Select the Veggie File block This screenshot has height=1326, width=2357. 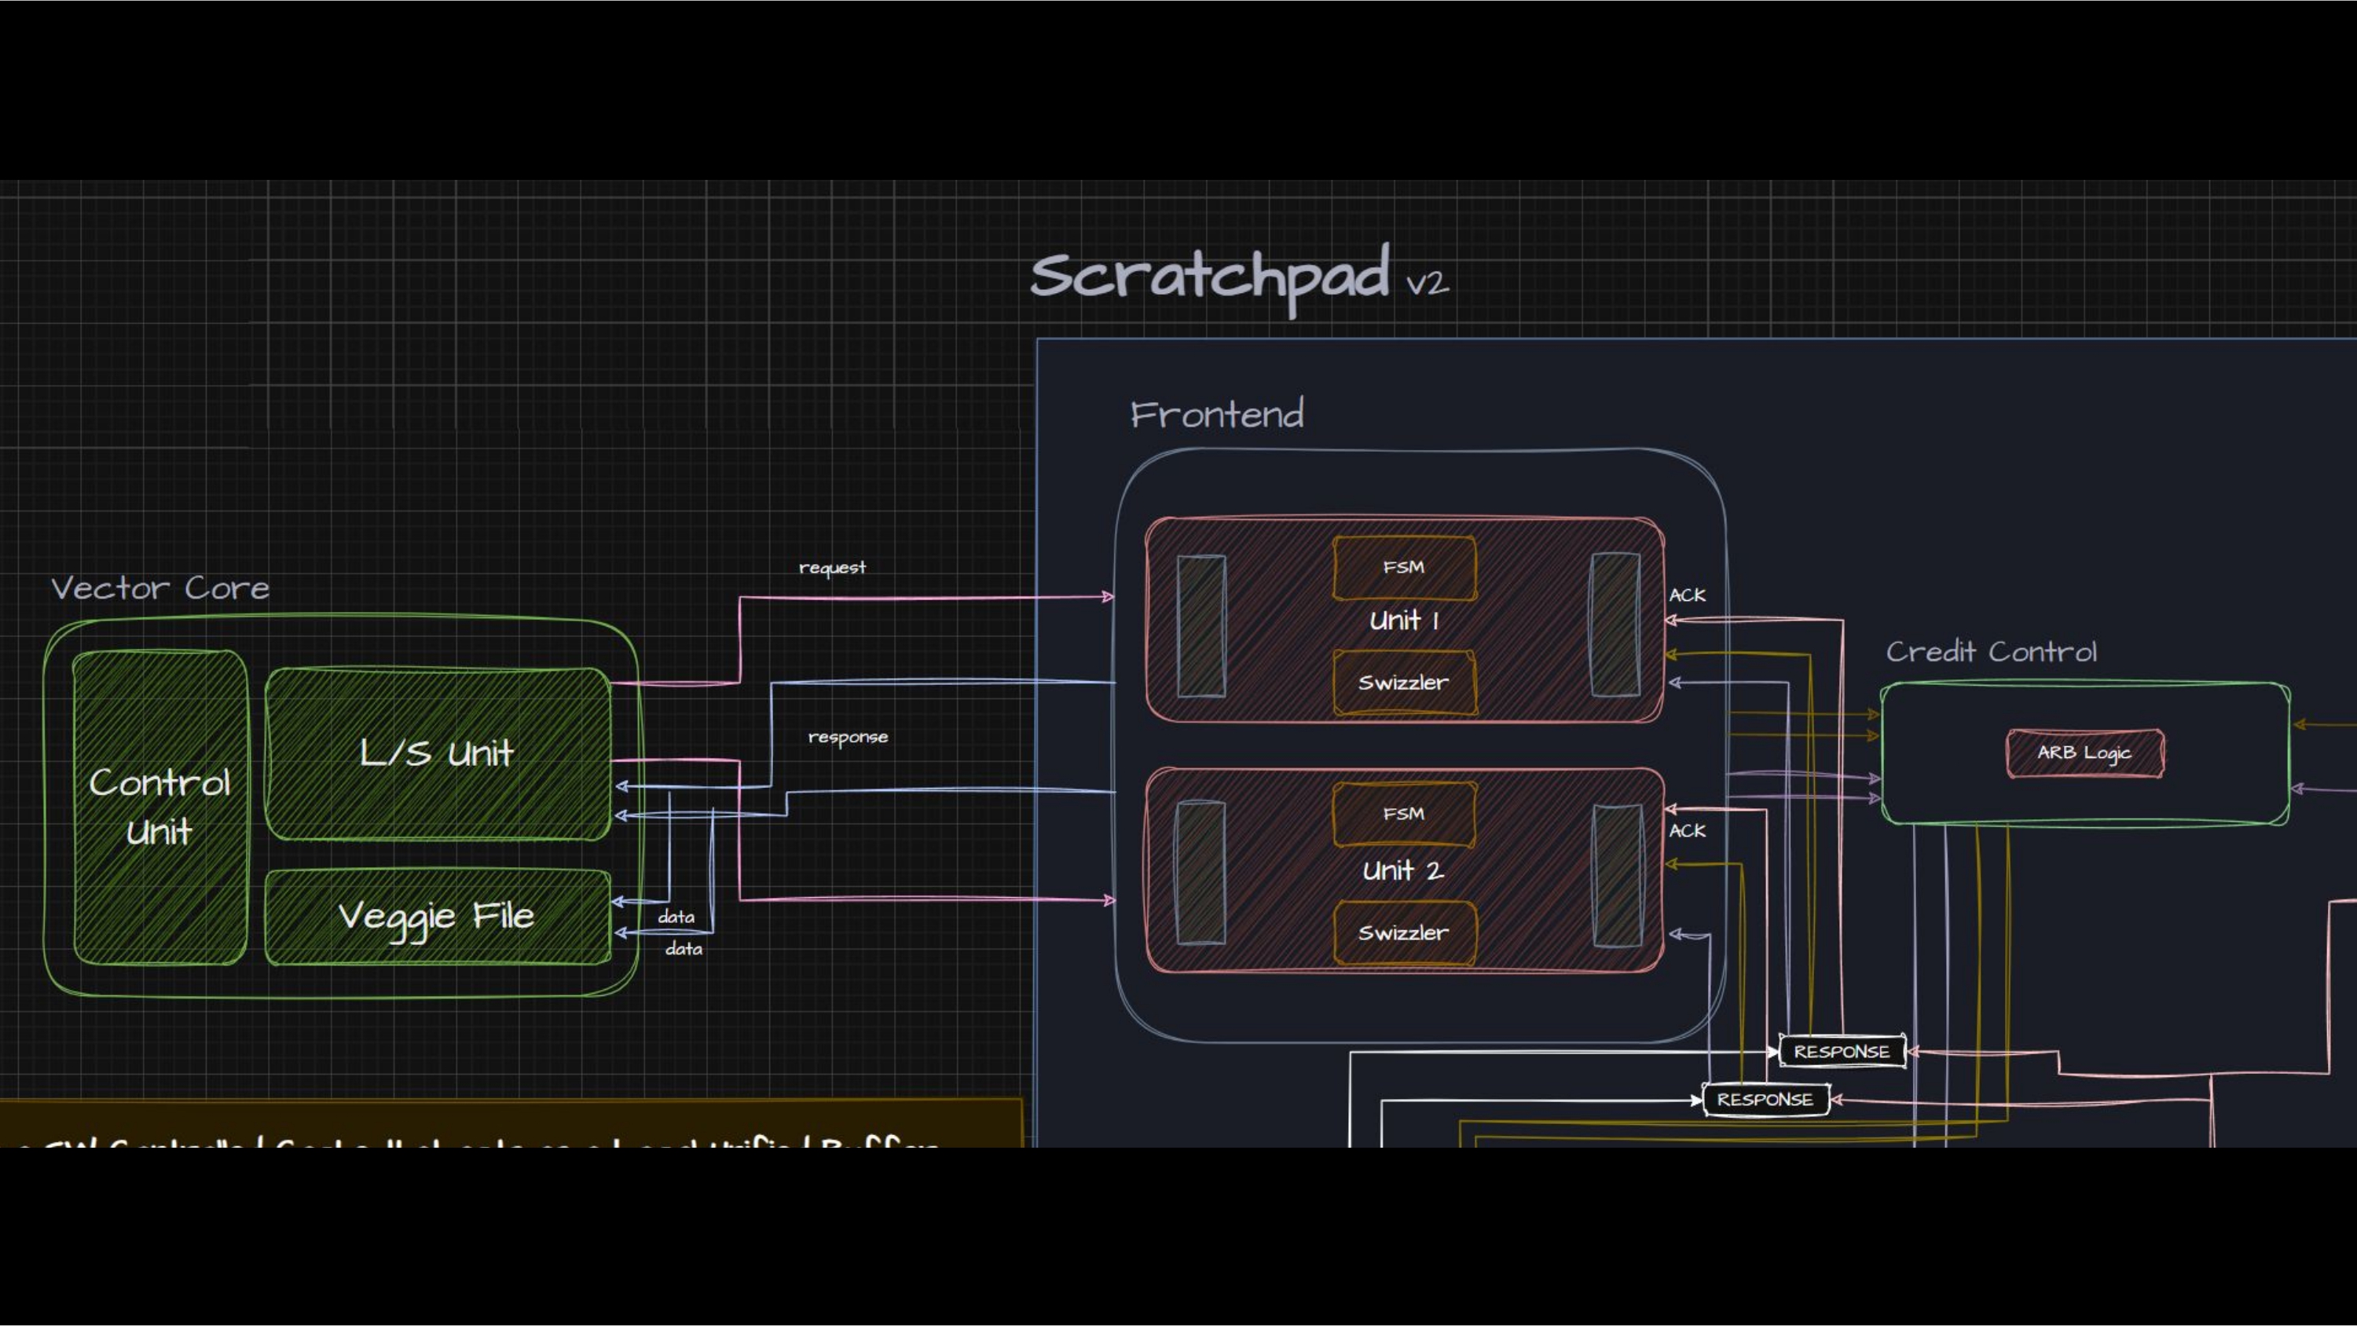[437, 916]
